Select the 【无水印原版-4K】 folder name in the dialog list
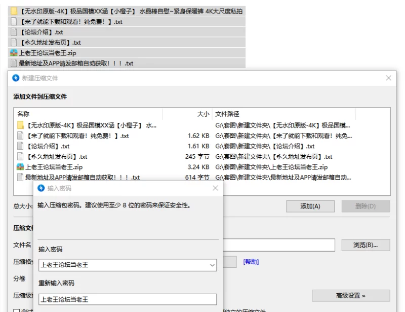Image resolution: width=405 pixels, height=312 pixels. (x=91, y=126)
